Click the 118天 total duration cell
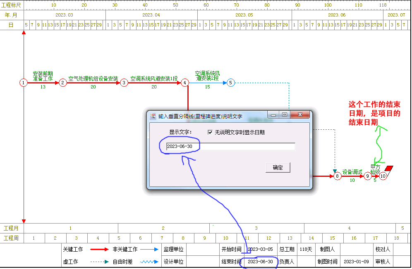The image size is (412, 269). [x=306, y=249]
